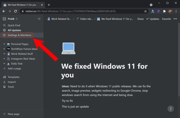
Task: Click the address bar URL
Action: (x=70, y=11)
